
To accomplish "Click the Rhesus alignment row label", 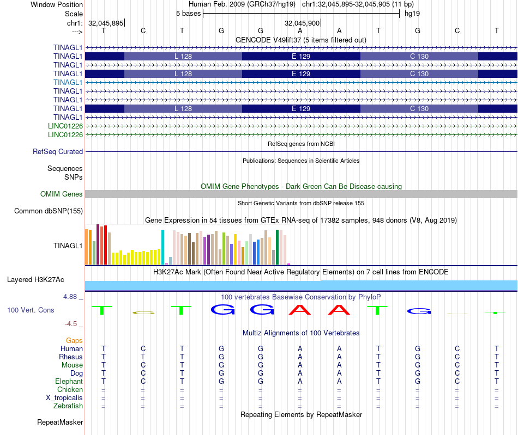I will pyautogui.click(x=71, y=357).
